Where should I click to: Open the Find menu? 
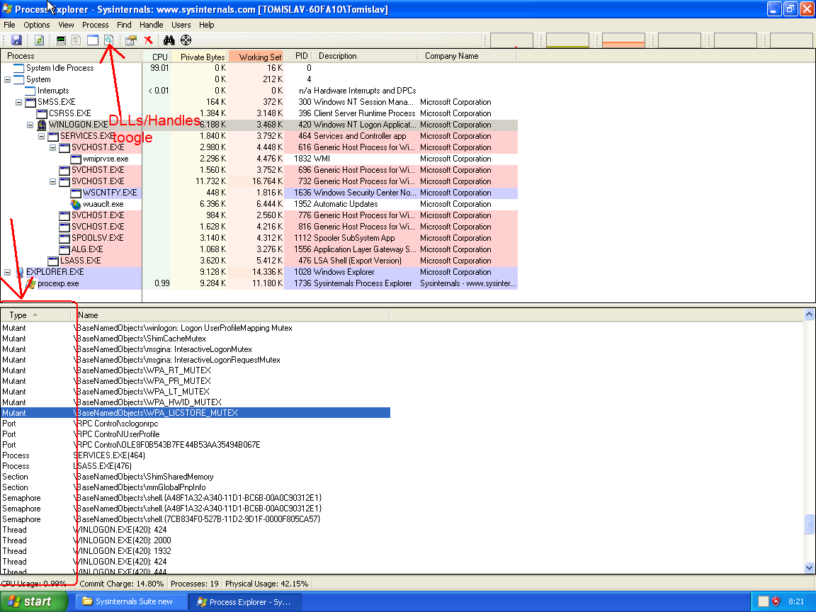coord(124,25)
